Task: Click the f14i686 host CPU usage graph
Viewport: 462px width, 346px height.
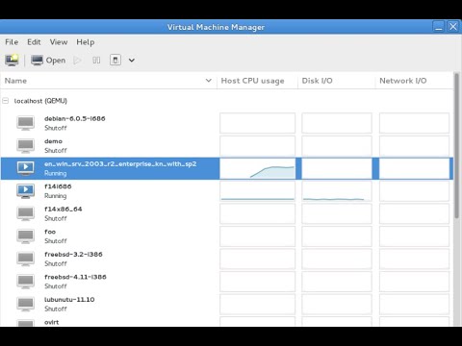Action: [x=257, y=191]
